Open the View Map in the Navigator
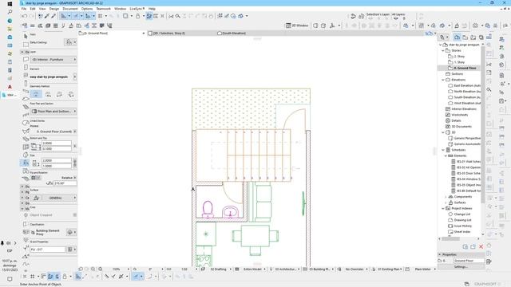The image size is (511, 287). pyautogui.click(x=465, y=37)
